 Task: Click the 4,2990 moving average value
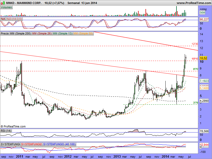coord(204,101)
